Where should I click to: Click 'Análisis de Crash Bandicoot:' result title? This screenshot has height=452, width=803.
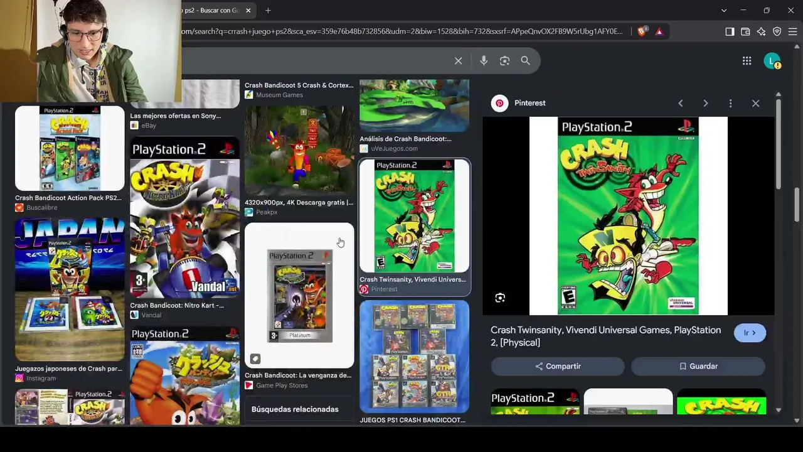point(405,139)
